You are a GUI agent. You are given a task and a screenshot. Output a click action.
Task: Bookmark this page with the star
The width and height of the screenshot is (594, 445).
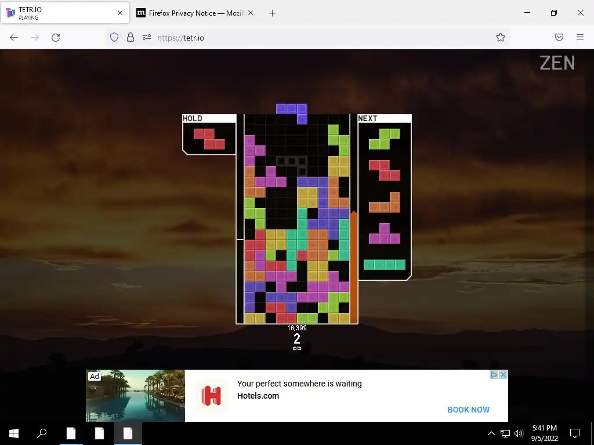(501, 37)
